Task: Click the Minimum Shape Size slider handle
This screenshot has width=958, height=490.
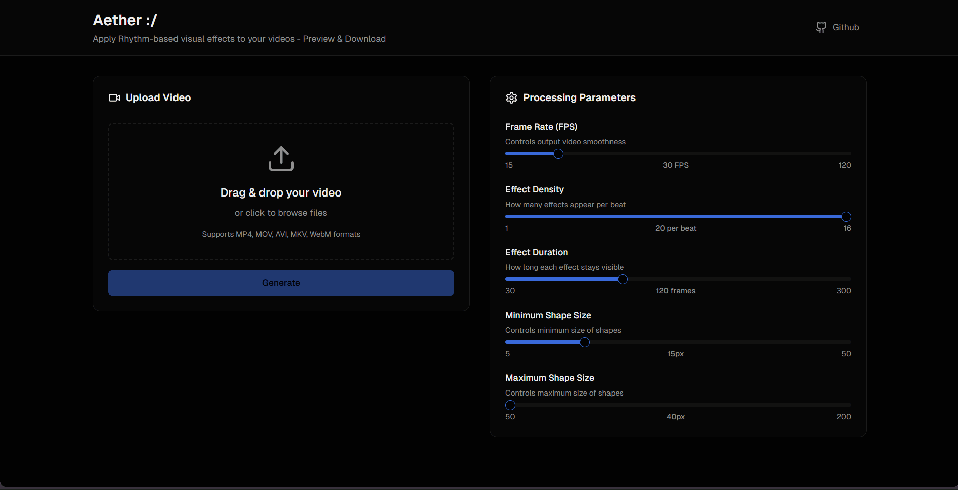Action: (x=584, y=342)
